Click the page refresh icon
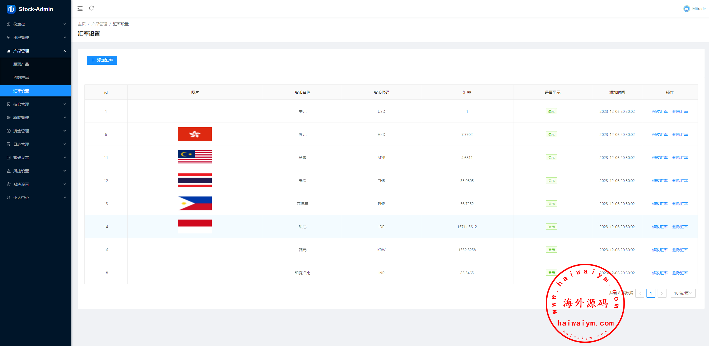Viewport: 709px width, 346px height. coord(91,8)
